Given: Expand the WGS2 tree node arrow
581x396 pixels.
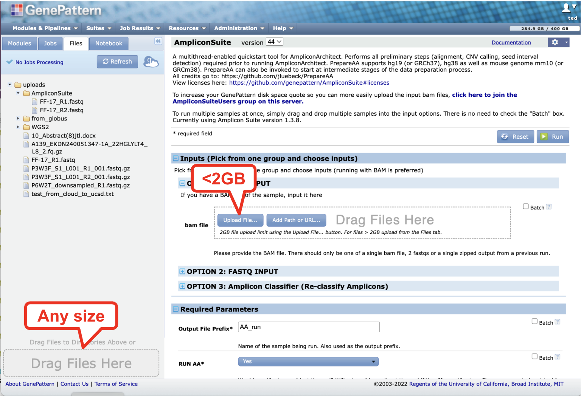Looking at the screenshot, I should (18, 127).
